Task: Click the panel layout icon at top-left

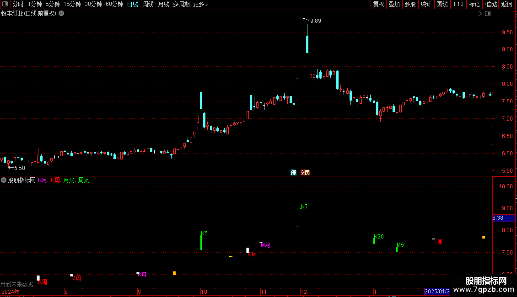Action: click(5, 4)
